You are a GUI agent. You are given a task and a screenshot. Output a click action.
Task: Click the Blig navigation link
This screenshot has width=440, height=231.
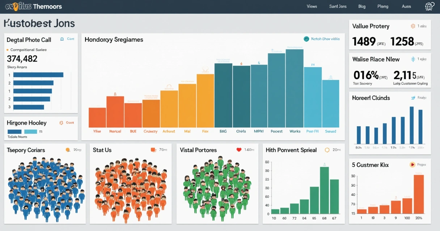[x=361, y=6]
